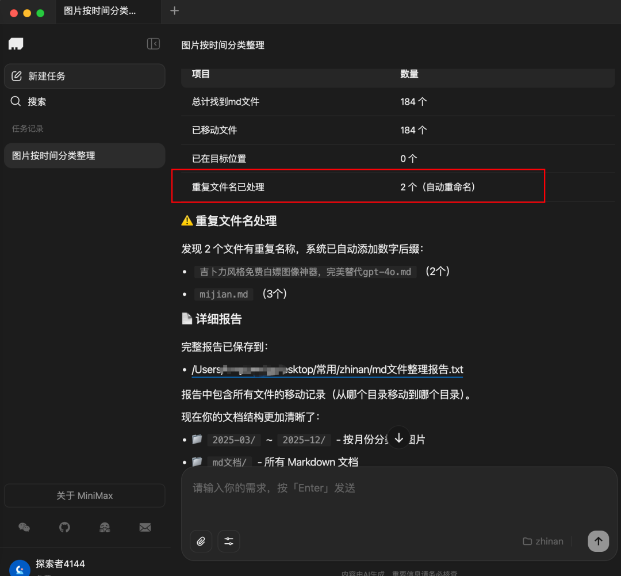Click the scroll-down arrow above the input box
The image size is (621, 576).
(x=398, y=438)
